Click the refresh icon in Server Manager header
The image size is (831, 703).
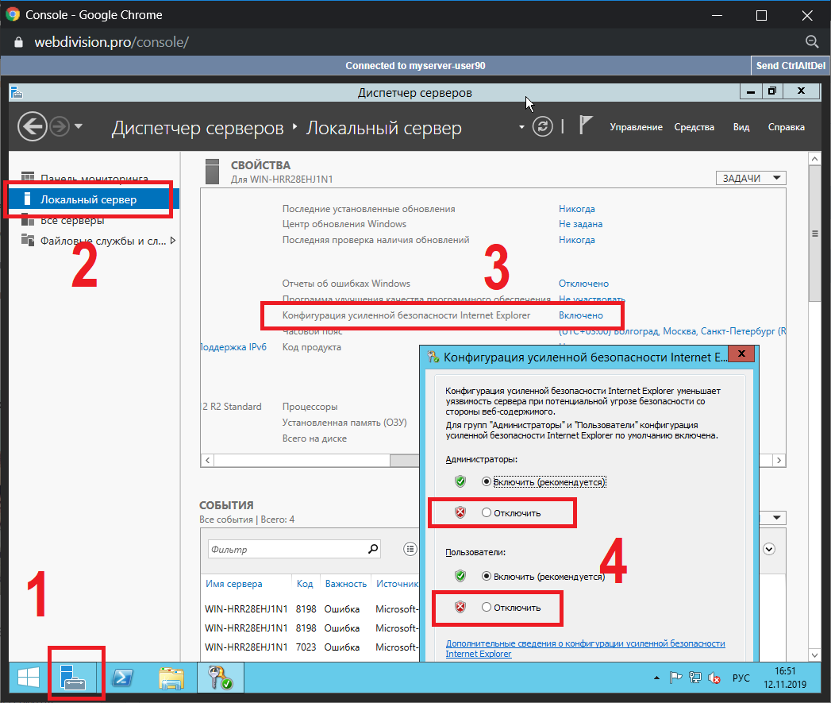pos(542,127)
